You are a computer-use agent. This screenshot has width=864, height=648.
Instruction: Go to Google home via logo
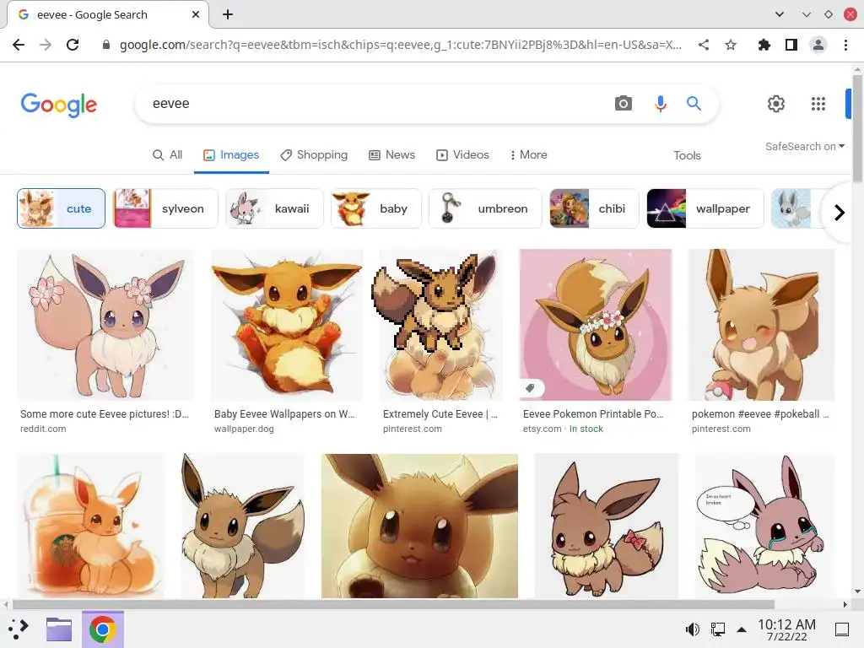[59, 105]
